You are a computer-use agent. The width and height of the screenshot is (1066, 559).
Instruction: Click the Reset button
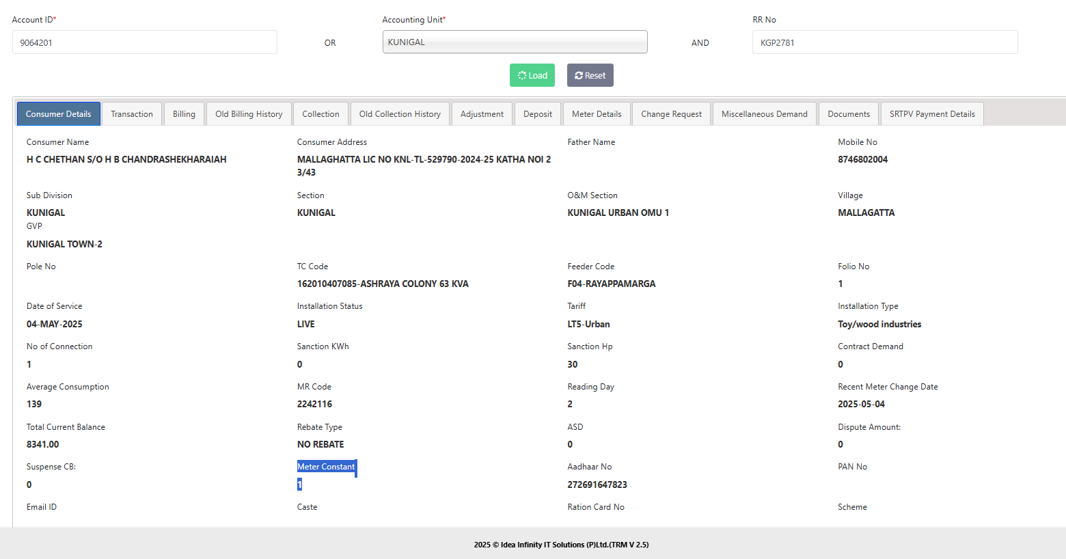pos(590,75)
